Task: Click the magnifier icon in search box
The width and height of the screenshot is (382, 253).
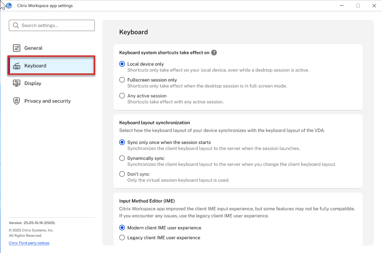Action: (x=16, y=25)
